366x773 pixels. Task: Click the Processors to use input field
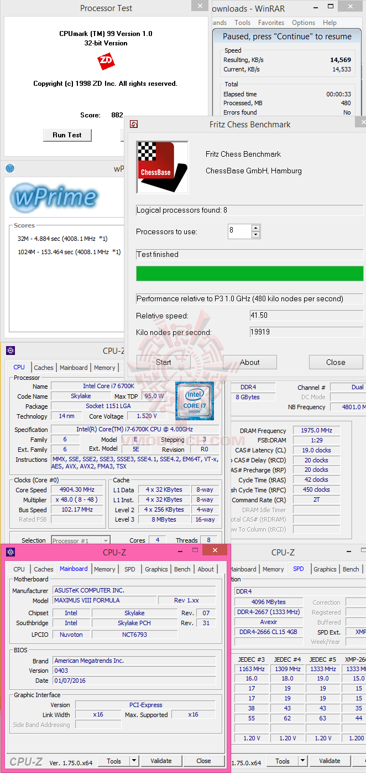point(239,231)
